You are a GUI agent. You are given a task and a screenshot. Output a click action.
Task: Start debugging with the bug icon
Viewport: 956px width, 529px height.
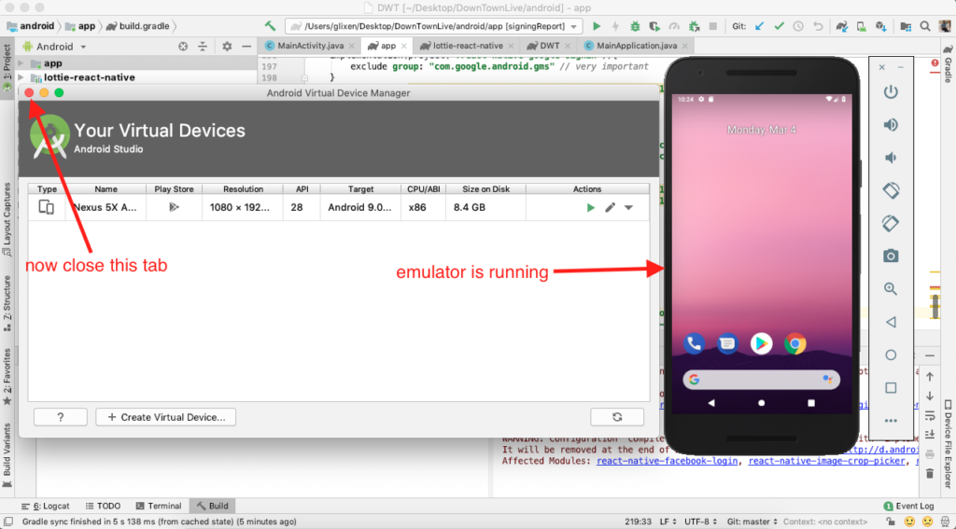pos(635,26)
